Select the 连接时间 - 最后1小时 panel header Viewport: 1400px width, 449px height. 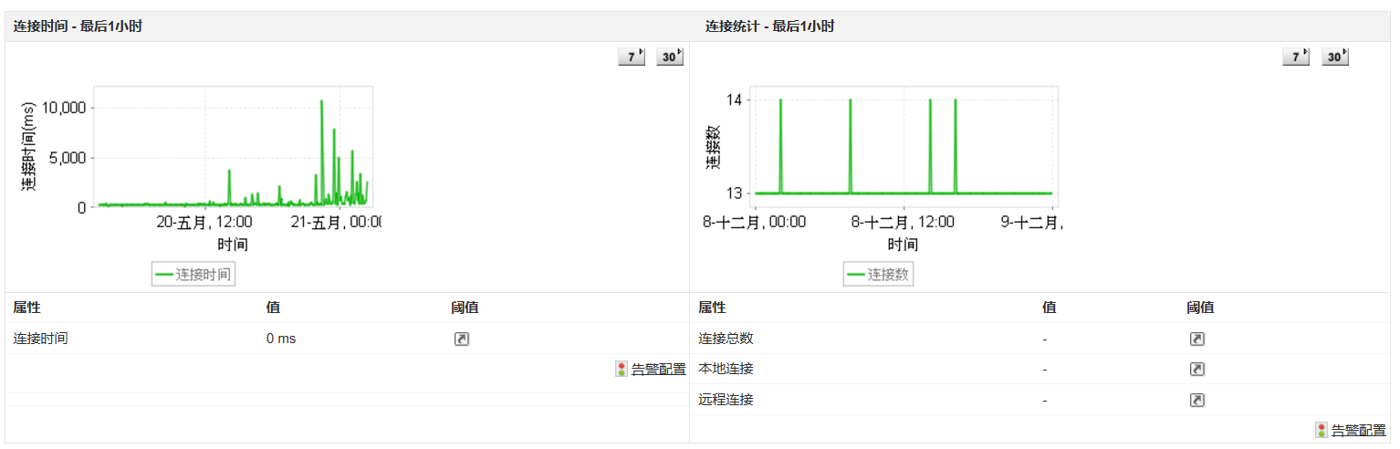pos(78,26)
